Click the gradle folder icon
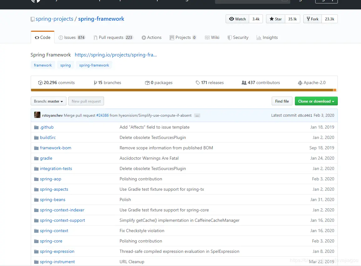Screen dimensions: 361x266 point(36,158)
